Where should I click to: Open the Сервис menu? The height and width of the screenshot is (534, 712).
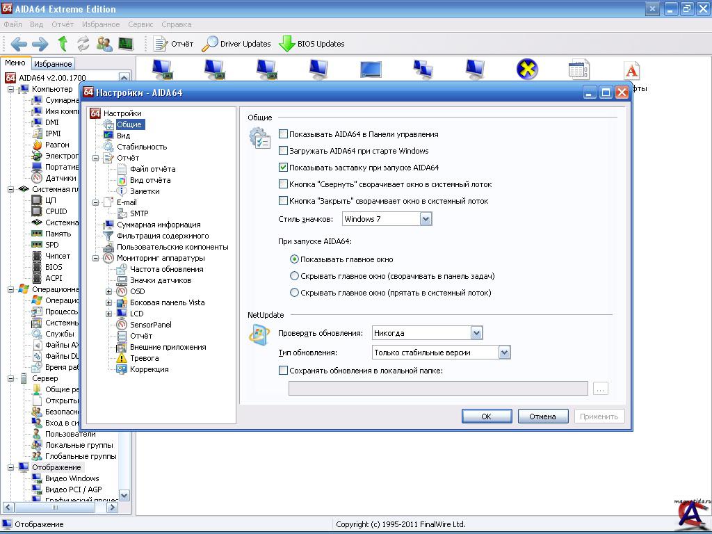coord(140,24)
